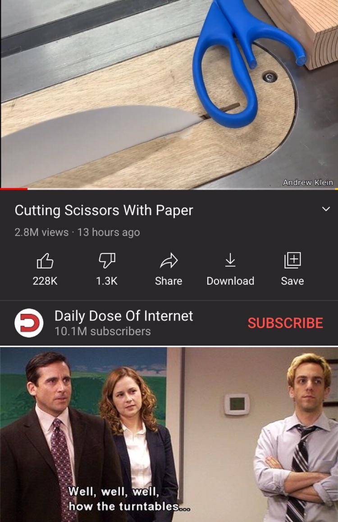This screenshot has height=522, width=338.
Task: Expand video description with chevron arrow
Action: pos(326,209)
